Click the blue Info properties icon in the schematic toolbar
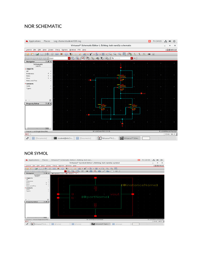Screen dimensions: 202x270 (x=66, y=54)
